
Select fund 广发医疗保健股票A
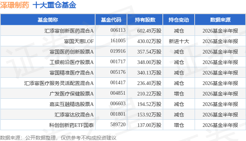[x=72, y=94]
